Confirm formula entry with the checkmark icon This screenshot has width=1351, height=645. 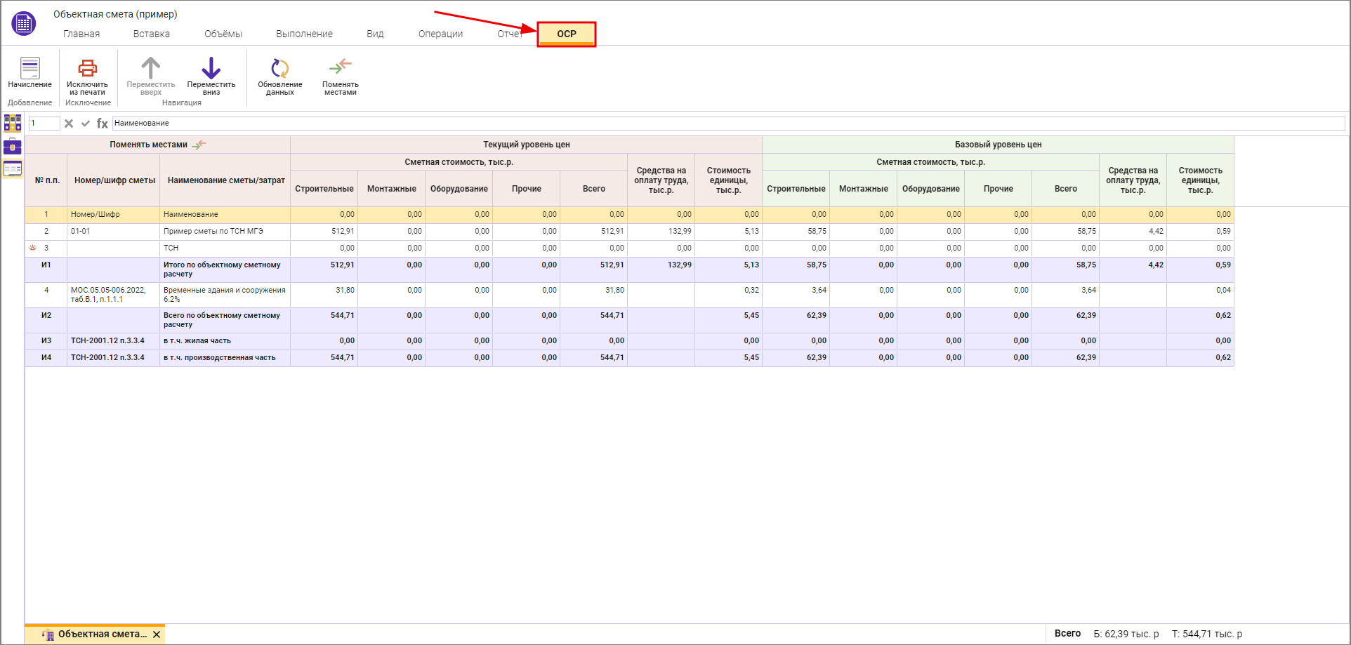coord(86,124)
